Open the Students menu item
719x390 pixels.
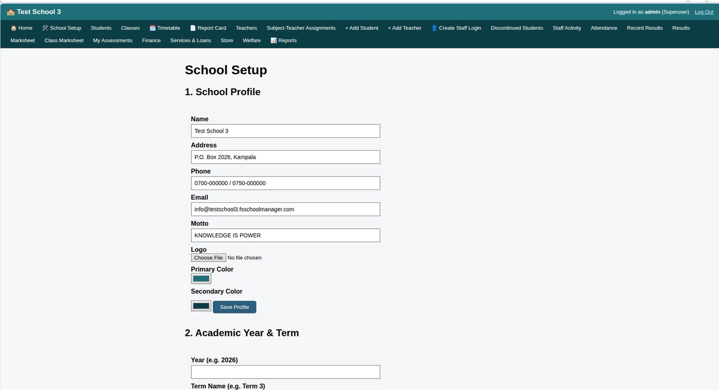101,28
